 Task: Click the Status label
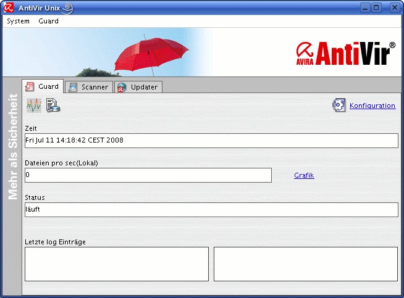(x=35, y=197)
